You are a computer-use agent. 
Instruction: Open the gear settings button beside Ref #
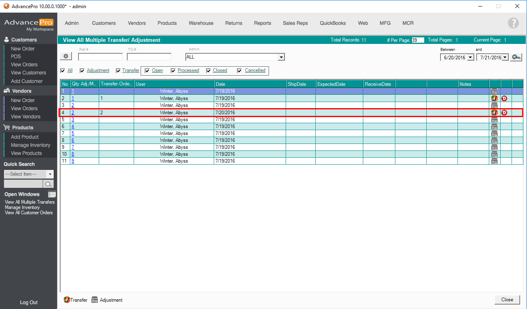tap(65, 57)
